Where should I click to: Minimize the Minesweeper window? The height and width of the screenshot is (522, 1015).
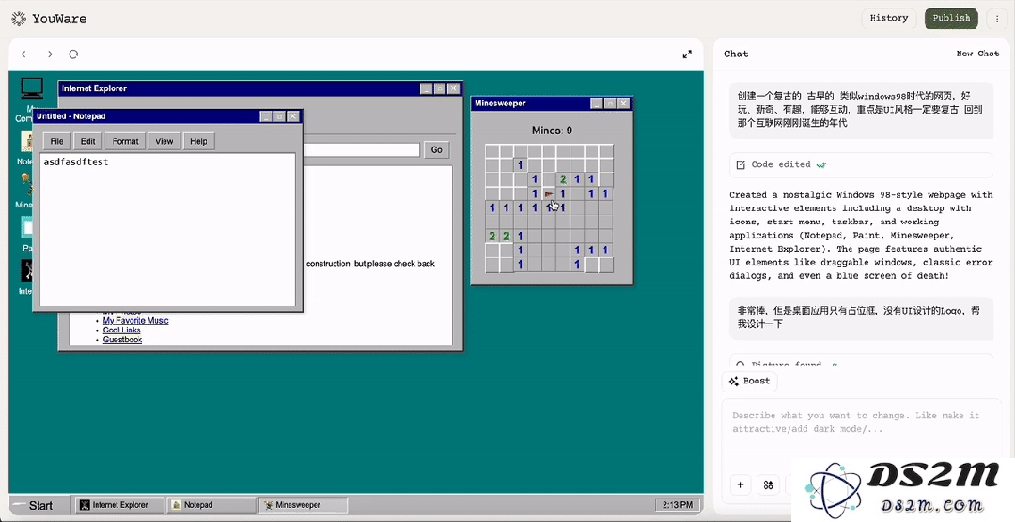tap(596, 103)
